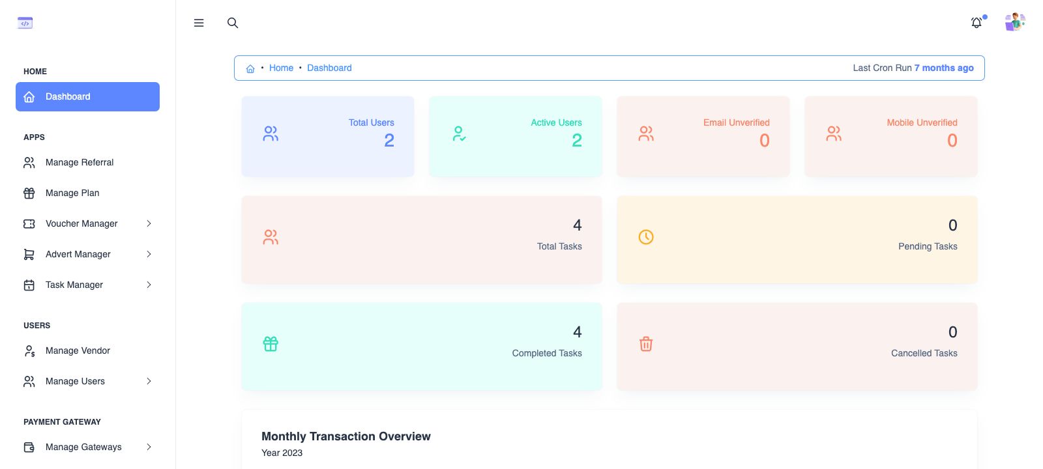Click the Manage Vendor person icon
Screen dimensions: 1043x469
(x=29, y=351)
